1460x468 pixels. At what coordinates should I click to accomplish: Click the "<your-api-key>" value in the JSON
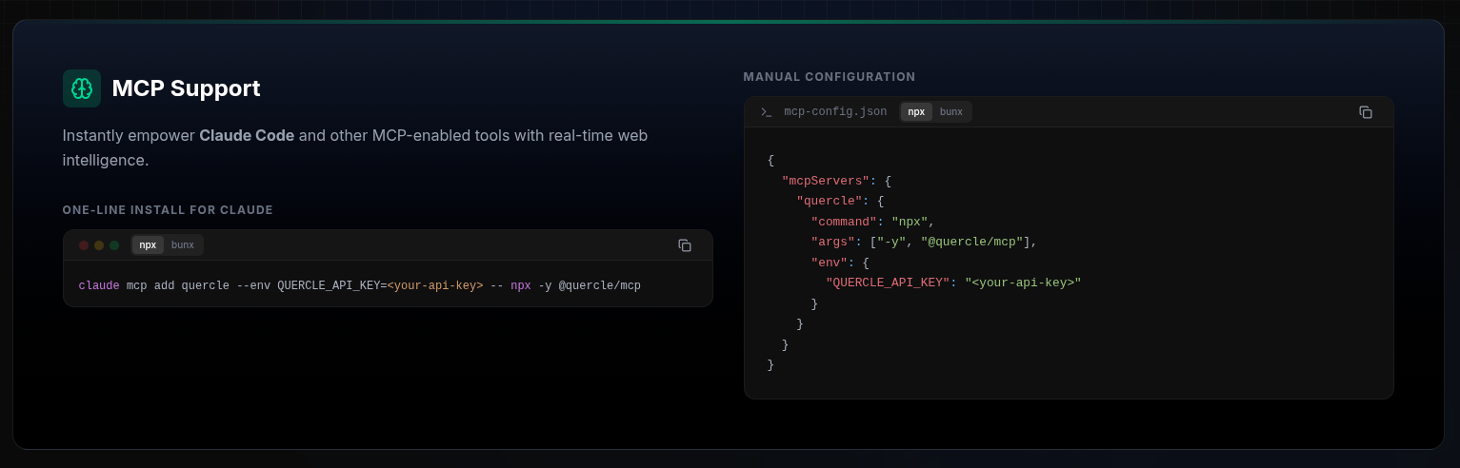pos(1023,283)
